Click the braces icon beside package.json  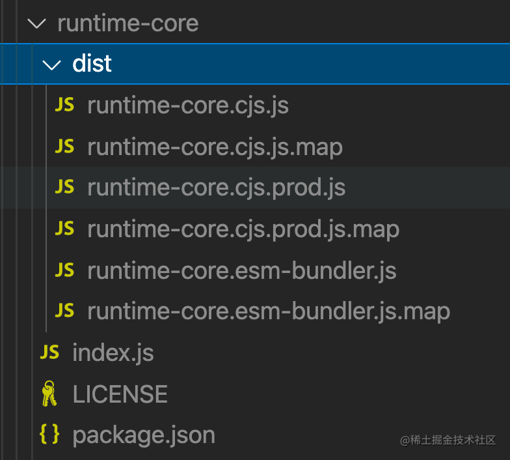49,435
